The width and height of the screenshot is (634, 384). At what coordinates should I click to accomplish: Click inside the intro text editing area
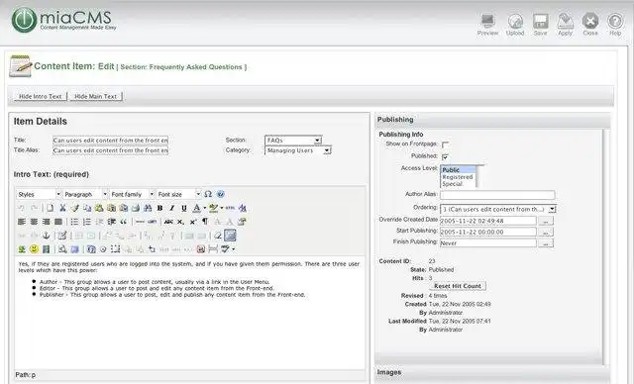coord(189,313)
